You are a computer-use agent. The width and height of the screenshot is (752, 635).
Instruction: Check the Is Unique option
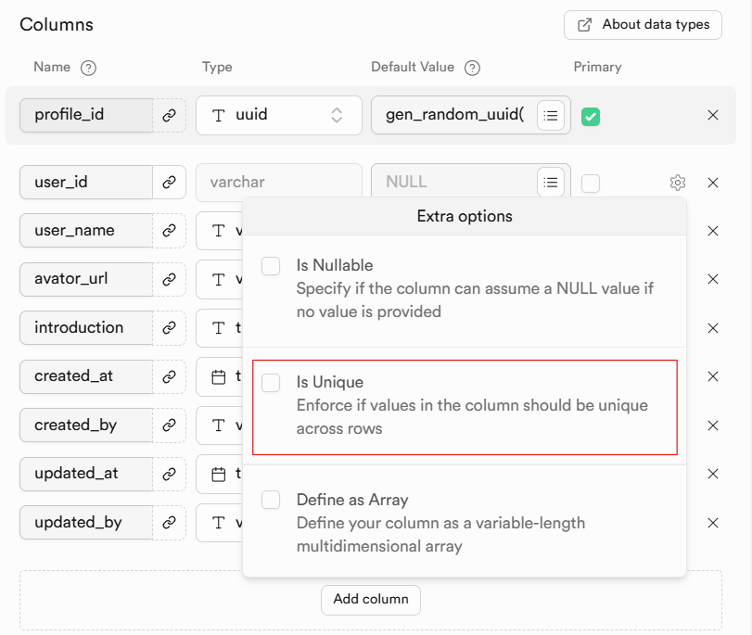(271, 383)
